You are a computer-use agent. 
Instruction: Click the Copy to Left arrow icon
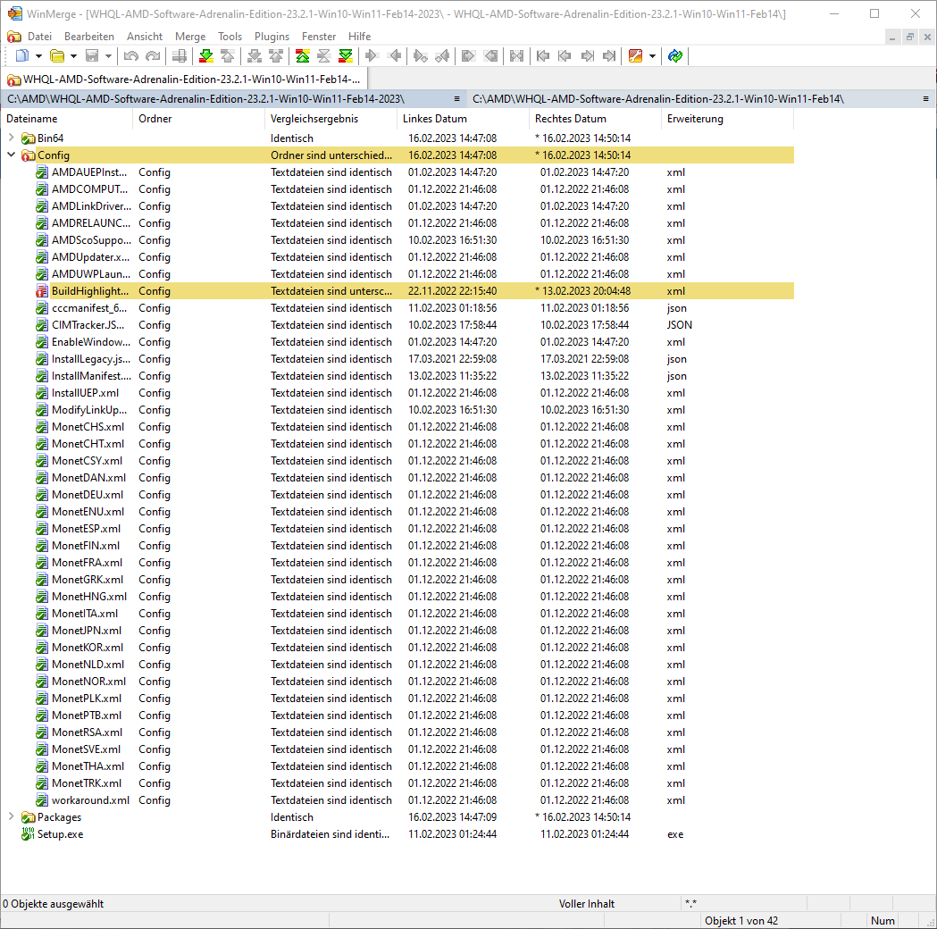pos(394,56)
